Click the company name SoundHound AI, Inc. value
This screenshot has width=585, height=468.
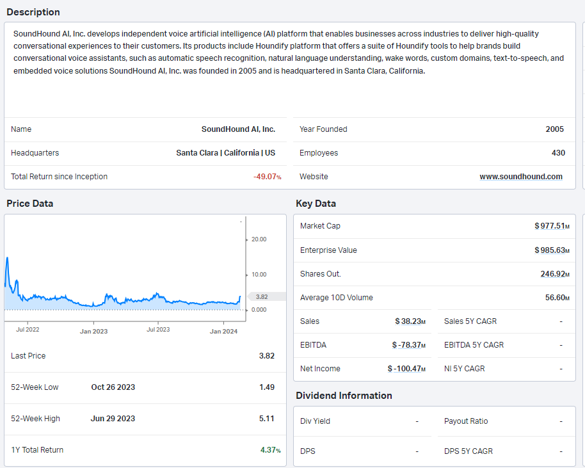point(238,129)
